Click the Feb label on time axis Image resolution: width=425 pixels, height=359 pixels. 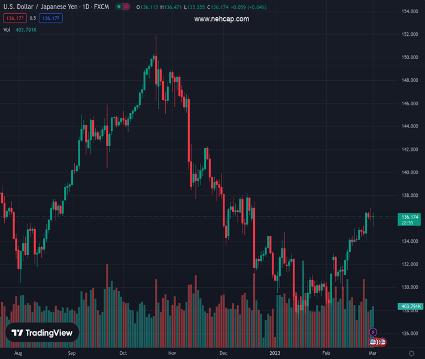(x=327, y=353)
